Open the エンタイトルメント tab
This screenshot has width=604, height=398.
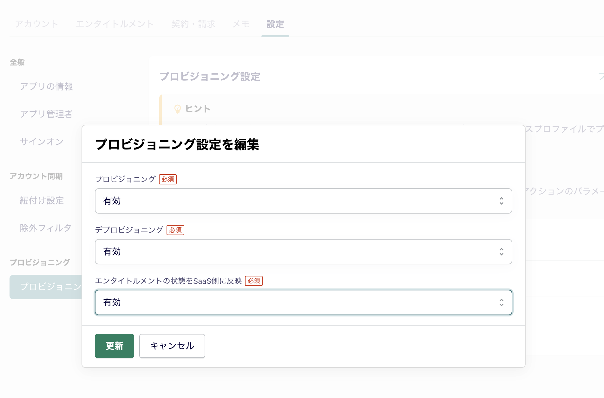point(115,24)
